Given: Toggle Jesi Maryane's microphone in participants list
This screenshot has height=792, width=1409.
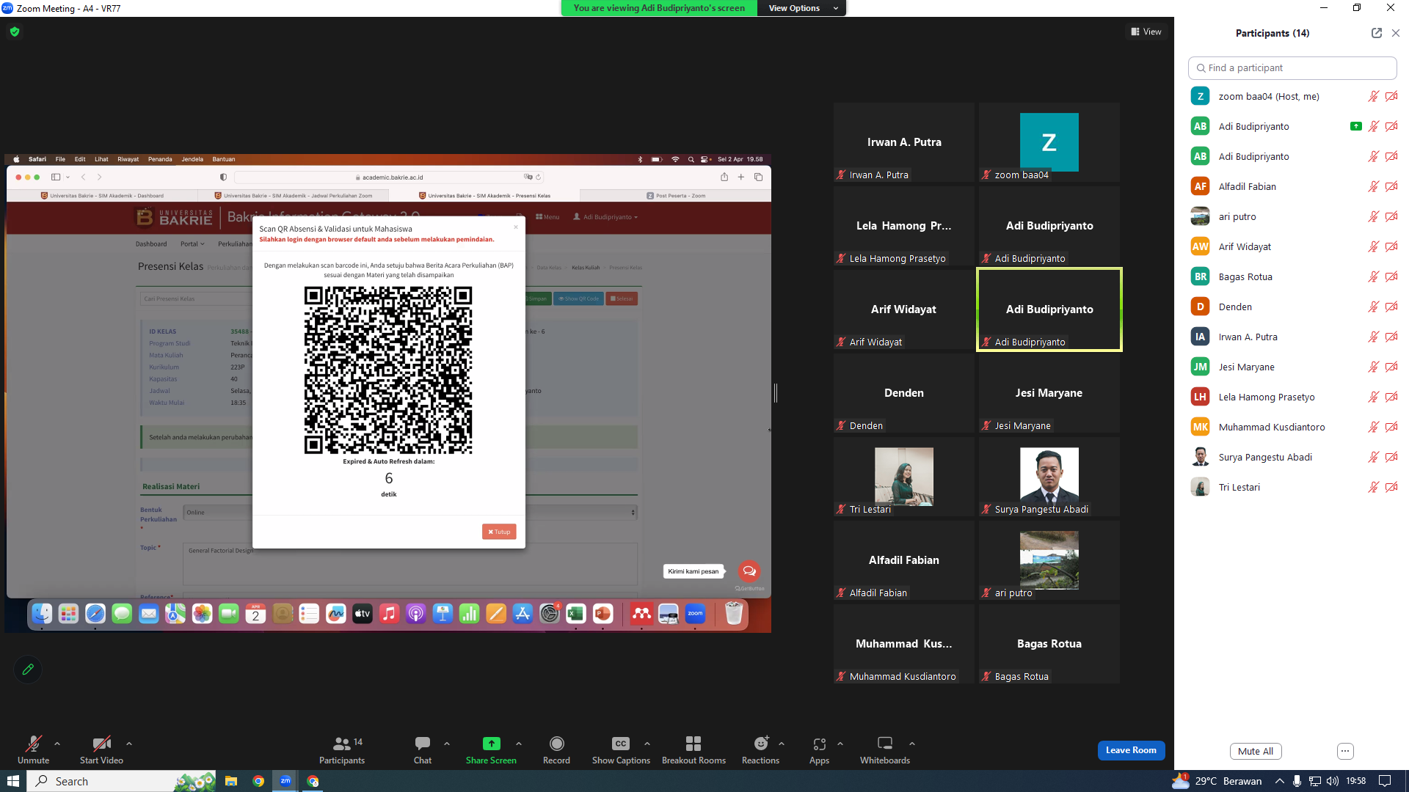Looking at the screenshot, I should pos(1373,367).
